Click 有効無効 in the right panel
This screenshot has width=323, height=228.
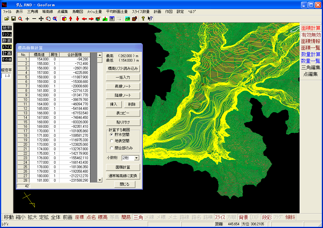pyautogui.click(x=311, y=35)
